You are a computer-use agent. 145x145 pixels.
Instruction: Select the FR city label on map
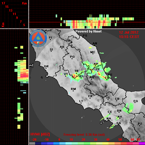click(90, 96)
